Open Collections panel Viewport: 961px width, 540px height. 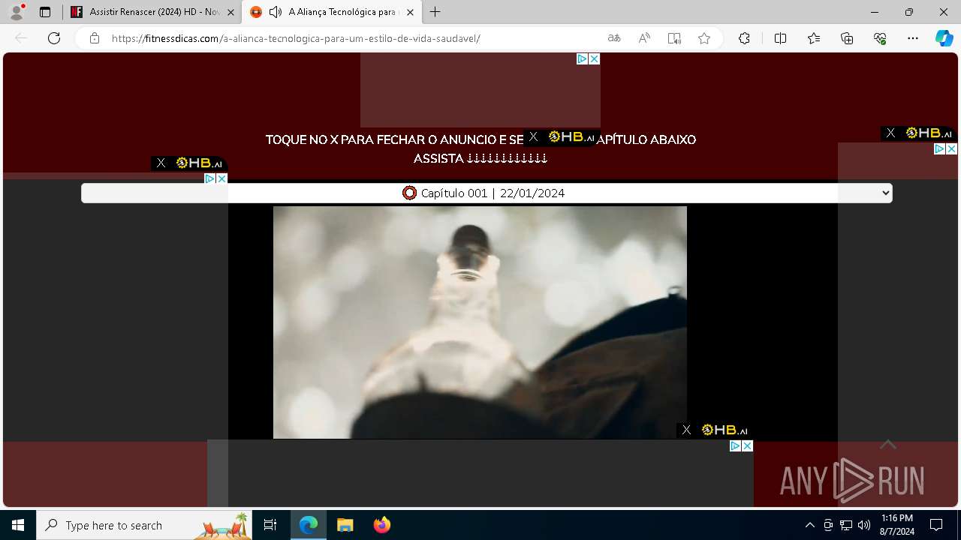pos(847,38)
